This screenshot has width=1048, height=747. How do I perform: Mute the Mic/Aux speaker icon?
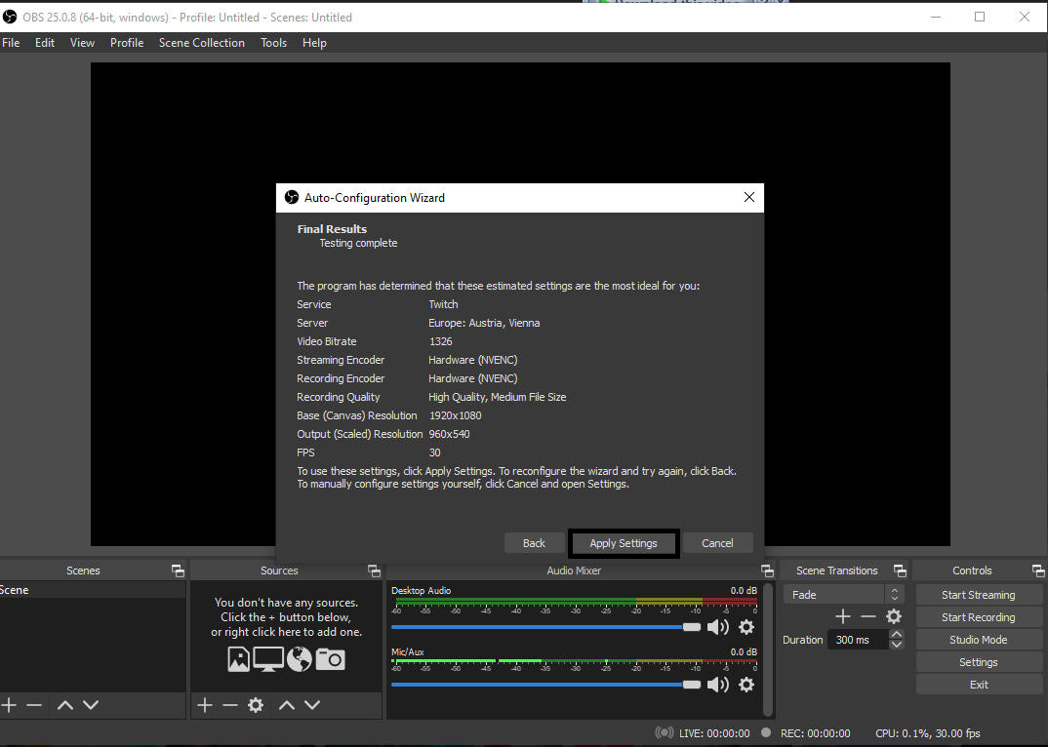(x=718, y=685)
